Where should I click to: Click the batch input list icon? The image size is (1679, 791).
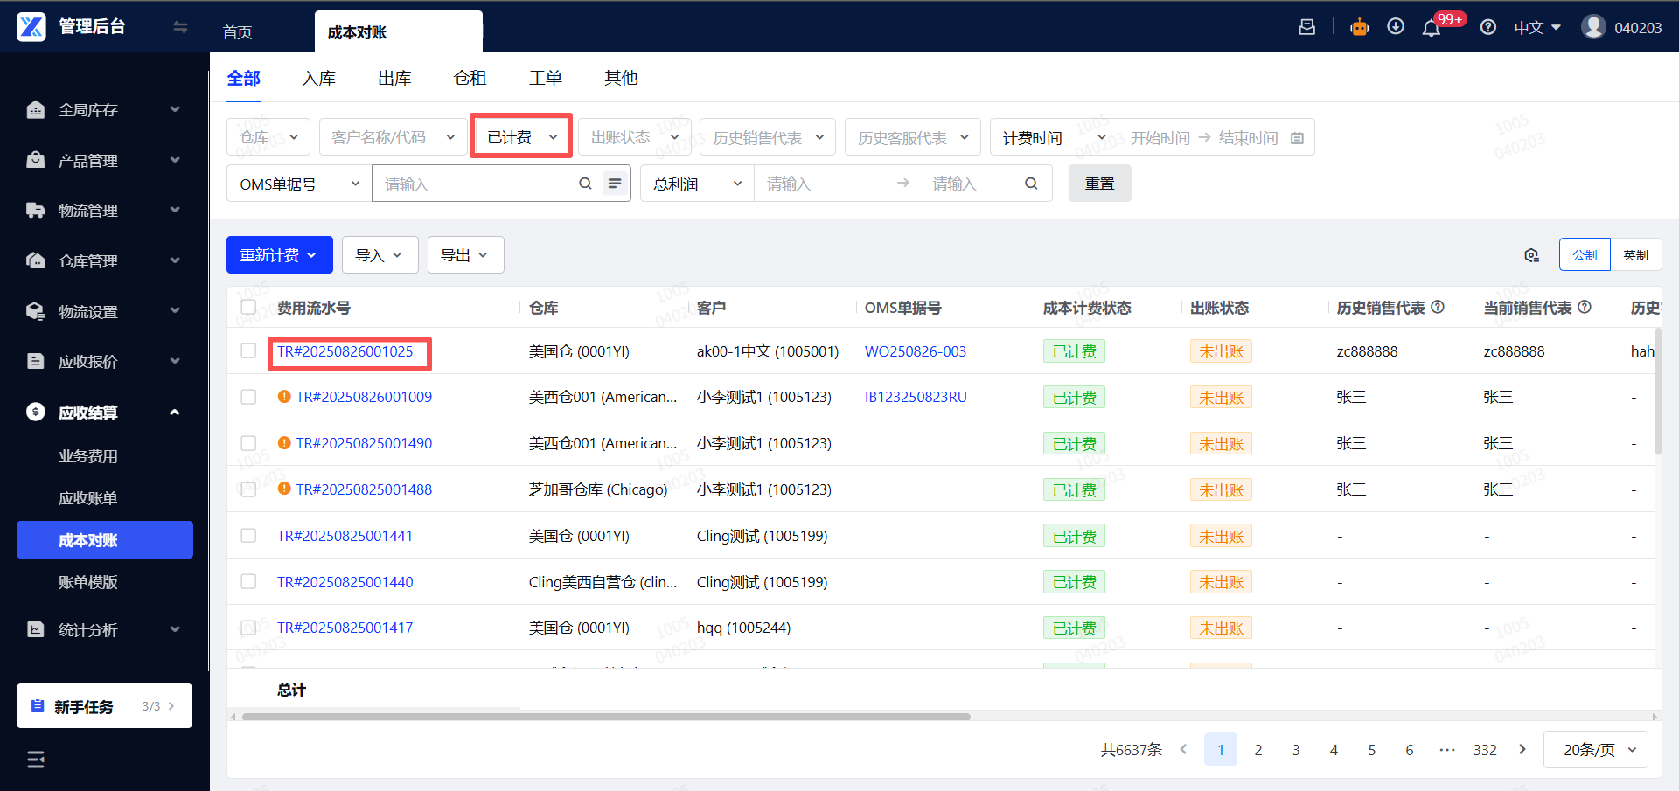point(615,184)
